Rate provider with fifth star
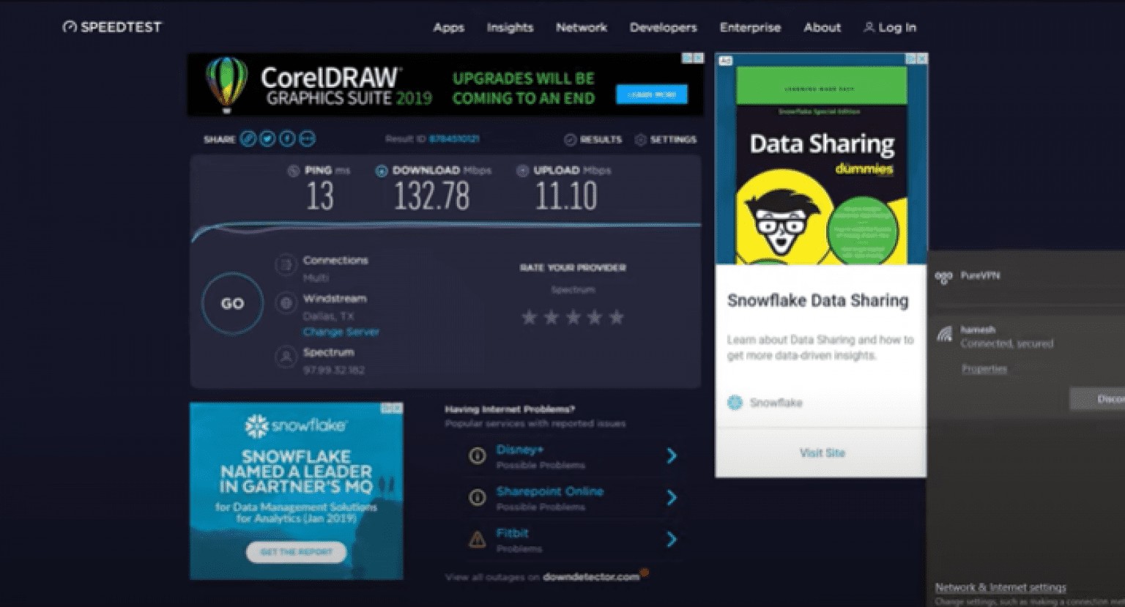 (617, 317)
